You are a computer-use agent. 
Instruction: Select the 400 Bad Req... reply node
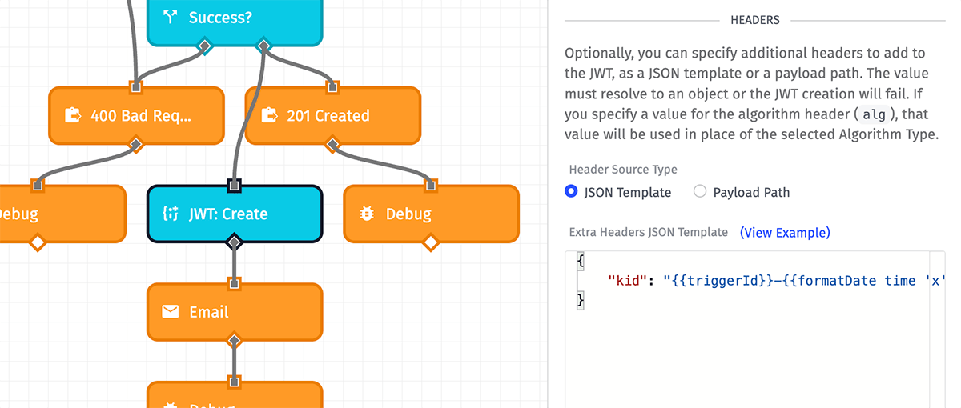pos(136,115)
